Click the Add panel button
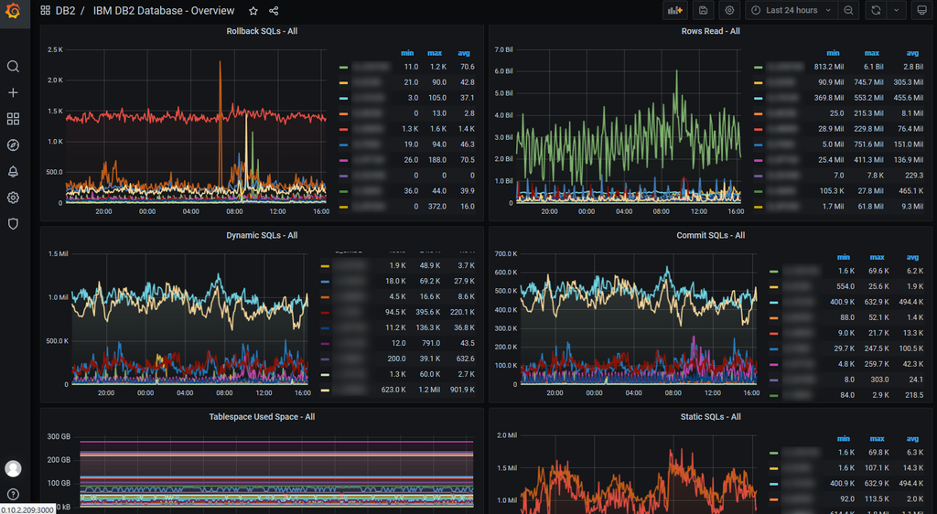Viewport: 937px width, 514px height. point(675,10)
